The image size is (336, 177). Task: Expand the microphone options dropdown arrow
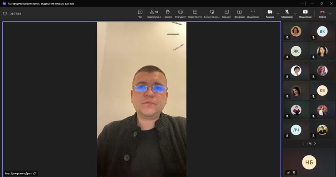coord(296,13)
